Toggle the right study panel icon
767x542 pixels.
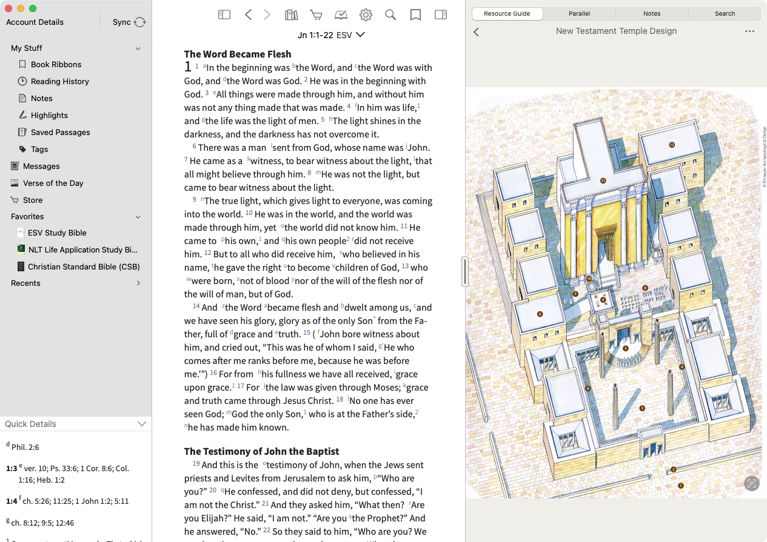click(x=441, y=15)
